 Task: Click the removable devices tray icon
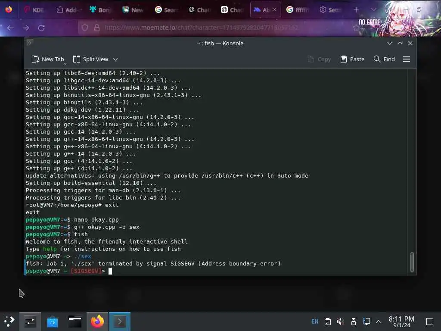(x=354, y=321)
